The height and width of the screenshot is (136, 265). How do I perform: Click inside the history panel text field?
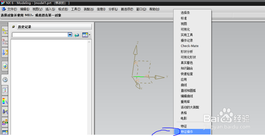(x=40, y=35)
